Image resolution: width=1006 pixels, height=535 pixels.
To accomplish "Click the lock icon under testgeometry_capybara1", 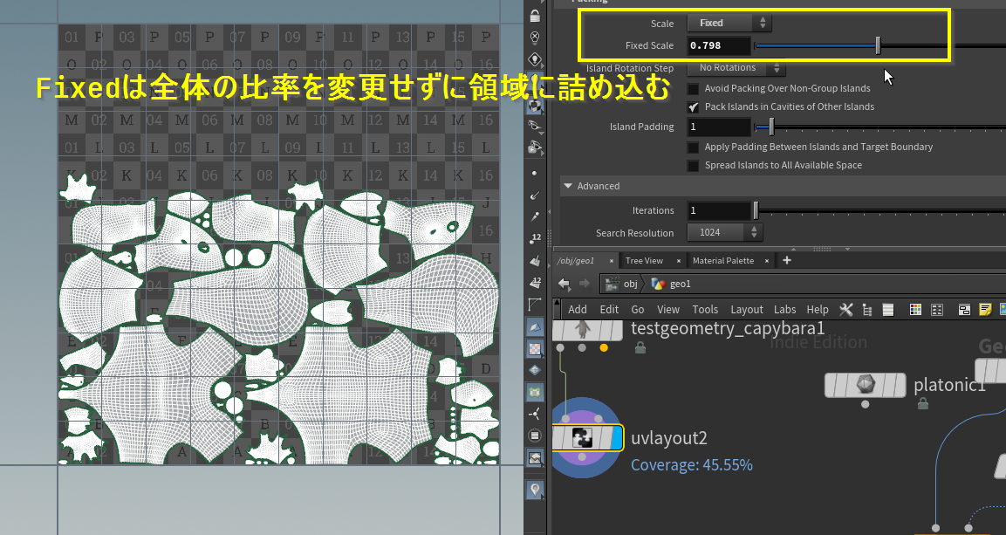I will [x=640, y=347].
